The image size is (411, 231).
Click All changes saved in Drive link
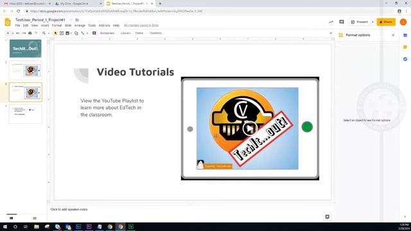tap(141, 26)
